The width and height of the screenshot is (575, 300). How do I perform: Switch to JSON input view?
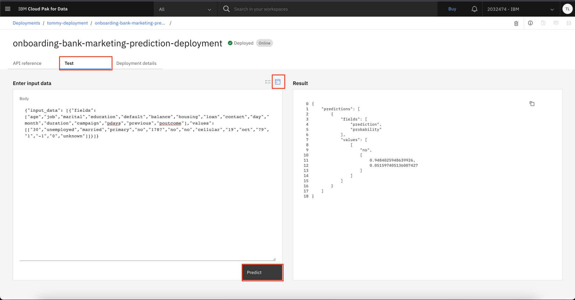[278, 82]
